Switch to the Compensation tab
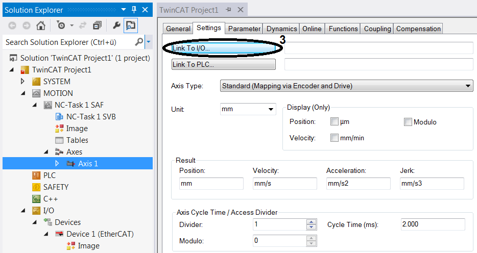 click(418, 29)
